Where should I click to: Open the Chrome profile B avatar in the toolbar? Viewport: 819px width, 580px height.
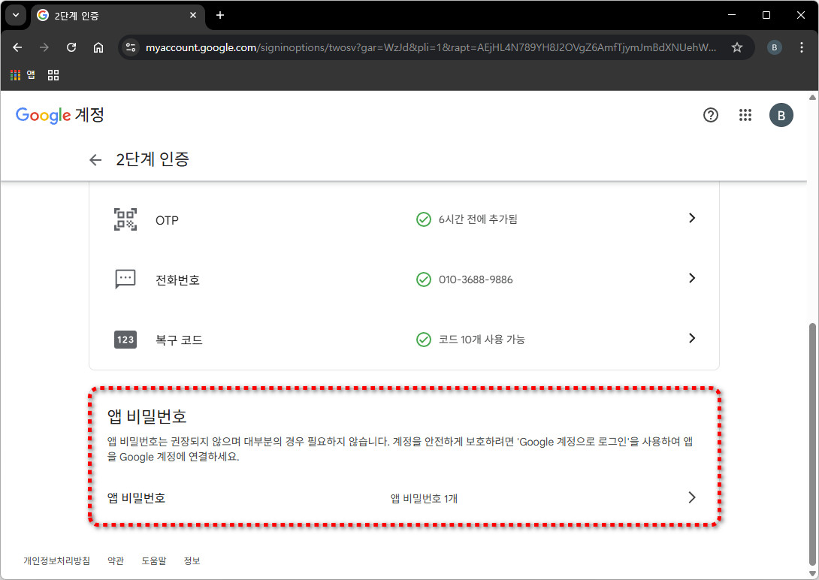pos(774,47)
